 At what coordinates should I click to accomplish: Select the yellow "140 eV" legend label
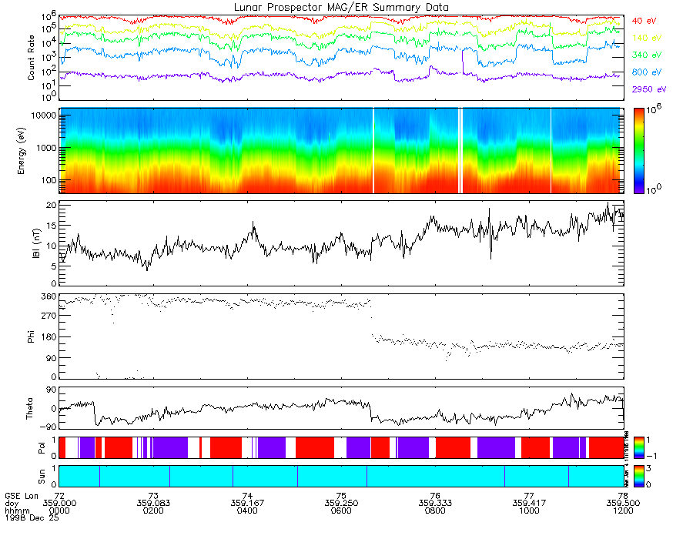tap(647, 38)
